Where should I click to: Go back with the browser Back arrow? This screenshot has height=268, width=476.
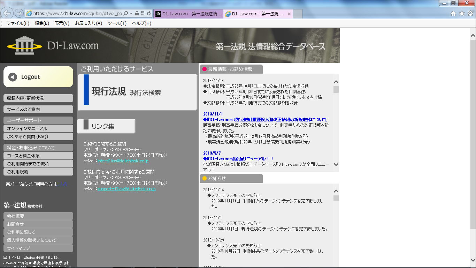[8, 13]
